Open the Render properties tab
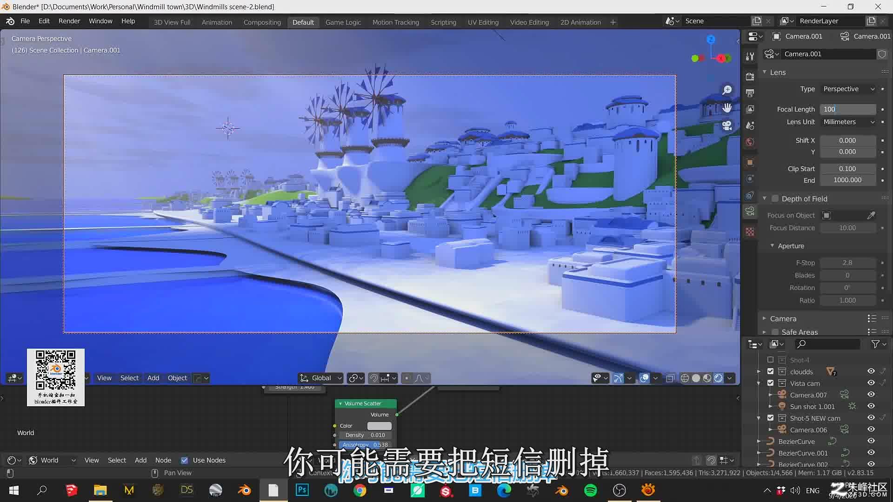 click(x=750, y=77)
